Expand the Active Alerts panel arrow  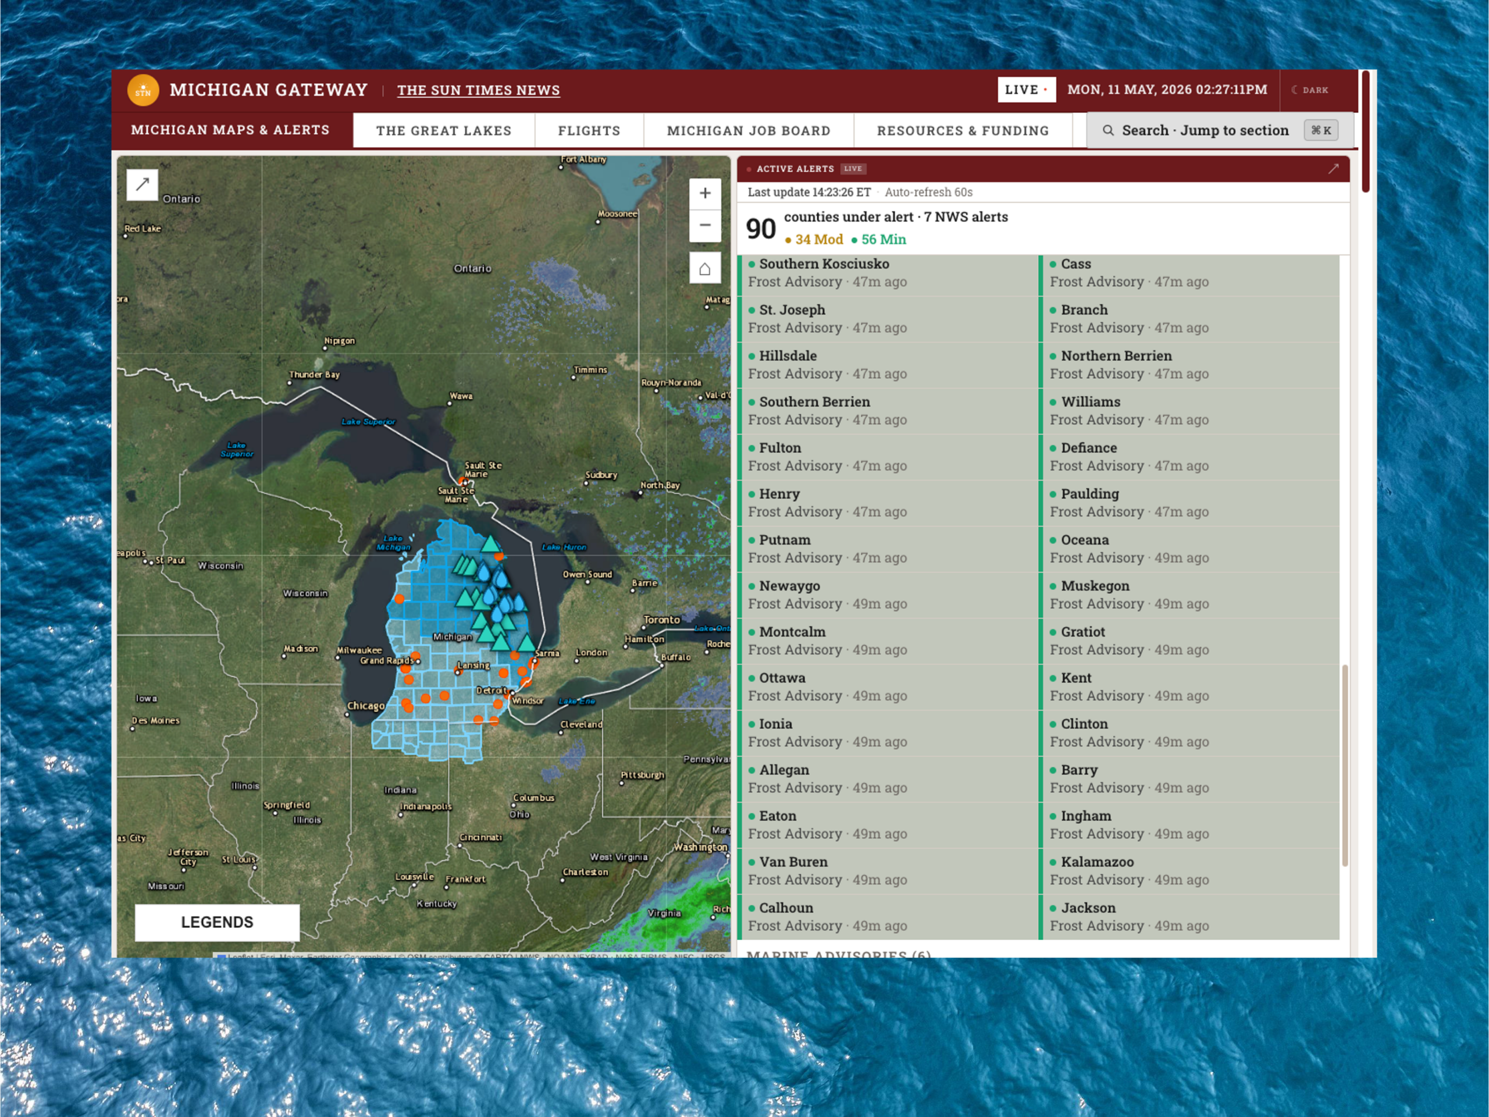1334,169
